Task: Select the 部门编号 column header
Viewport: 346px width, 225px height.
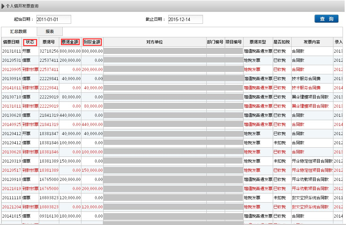Action: click(x=215, y=42)
